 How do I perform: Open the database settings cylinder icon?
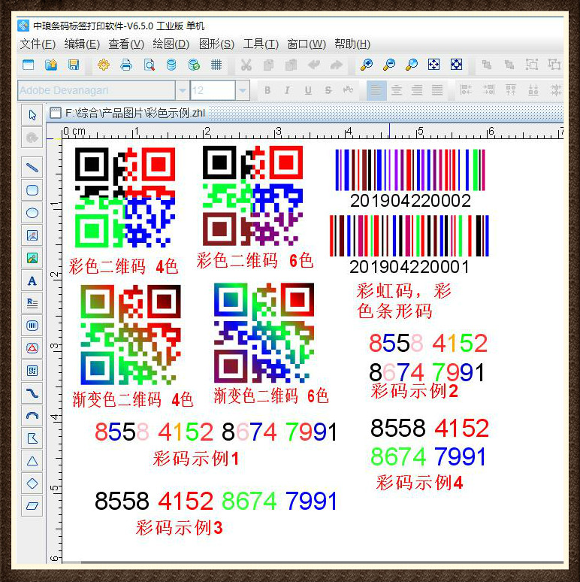(171, 65)
